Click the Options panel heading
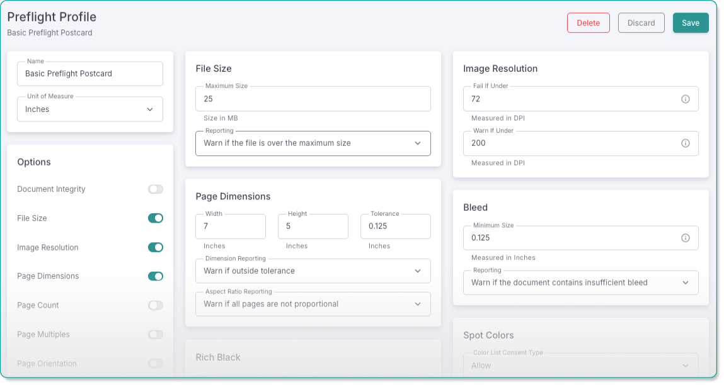This screenshot has height=385, width=724. tap(33, 162)
